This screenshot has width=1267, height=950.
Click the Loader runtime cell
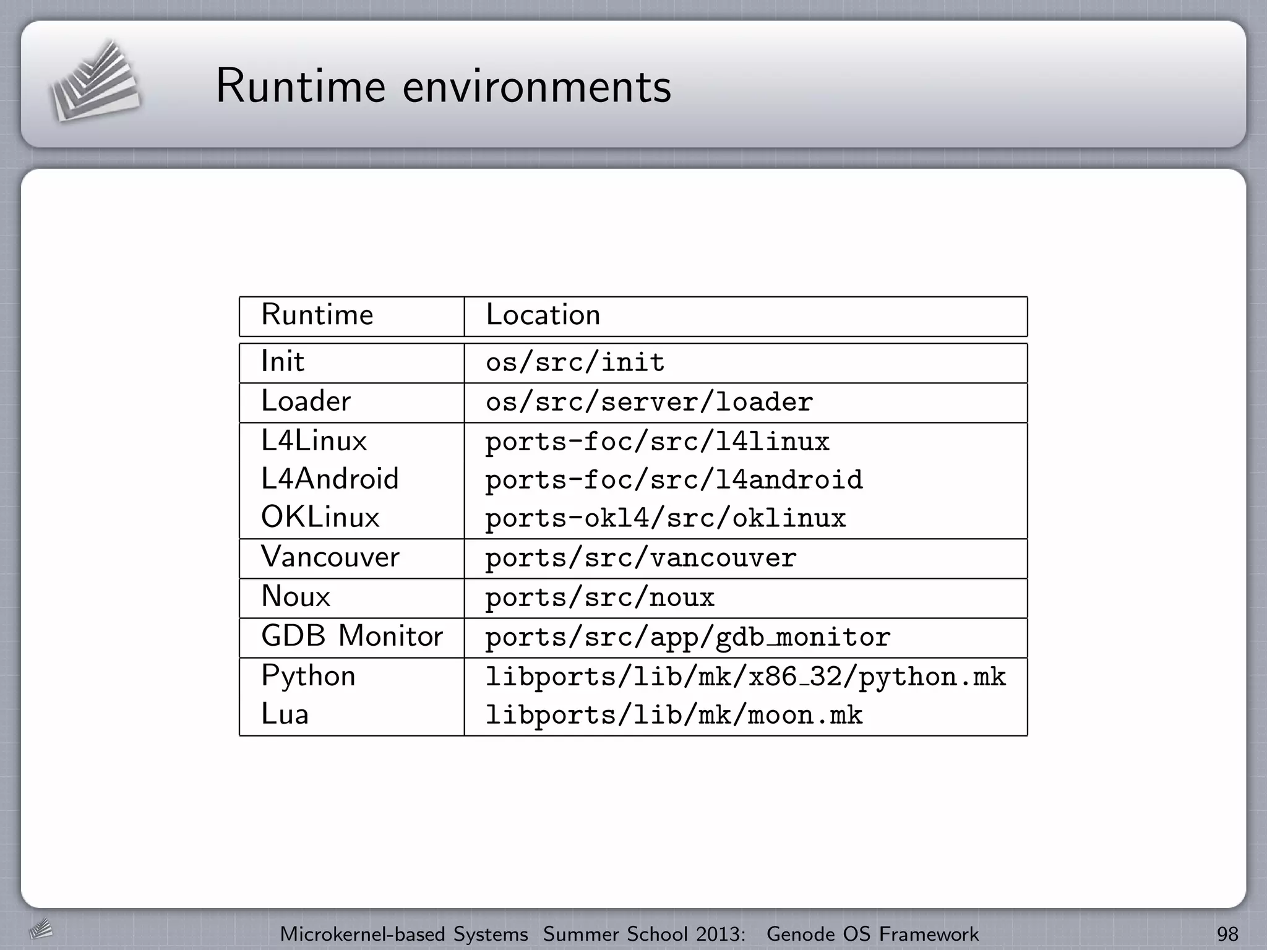(306, 401)
